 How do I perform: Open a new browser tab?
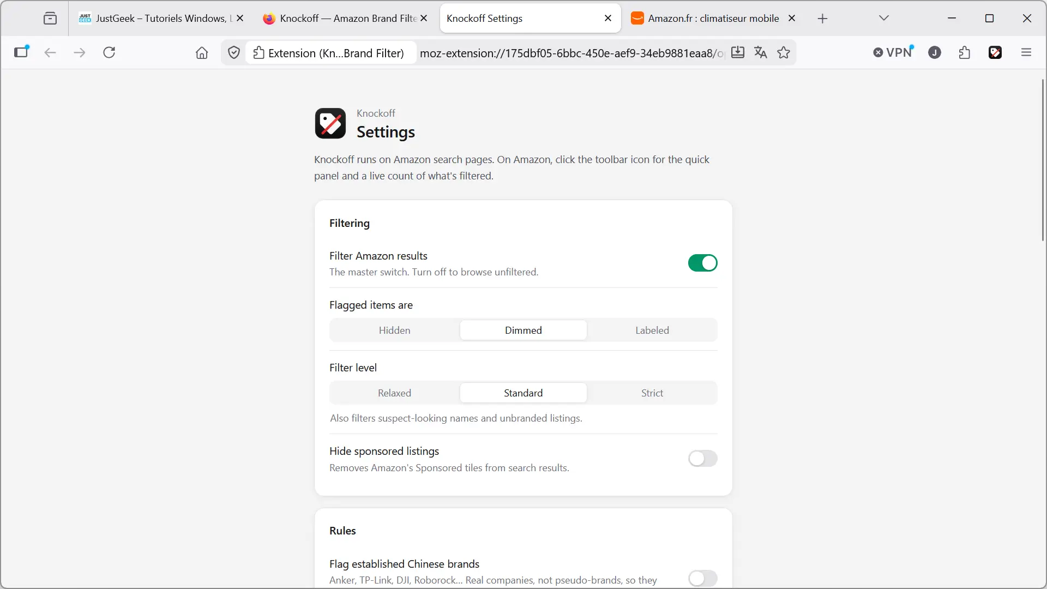pos(822,18)
